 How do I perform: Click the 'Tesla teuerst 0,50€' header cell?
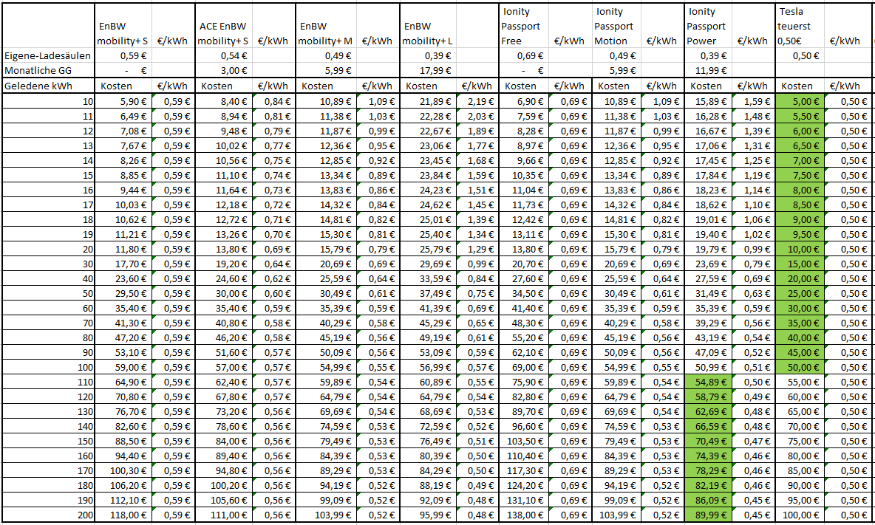point(800,26)
